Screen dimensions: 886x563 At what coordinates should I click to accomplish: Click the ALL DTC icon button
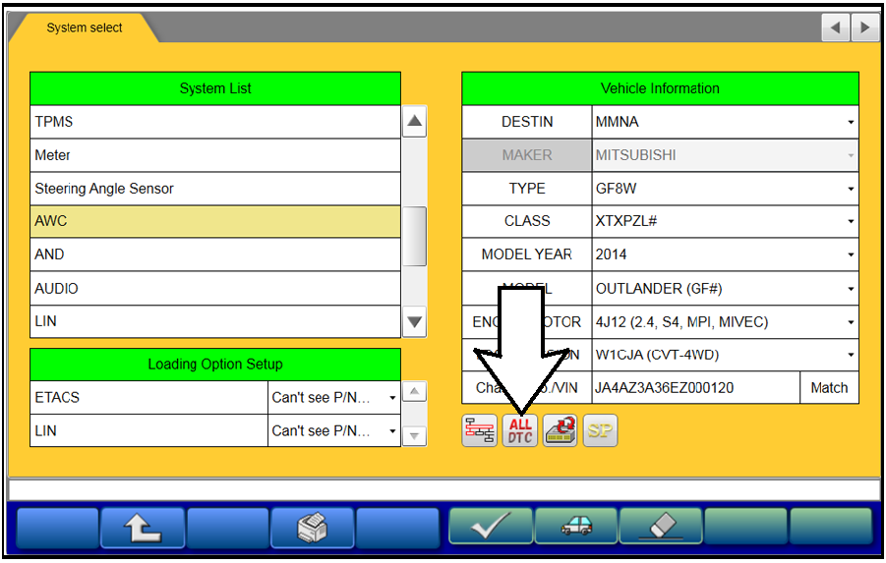click(x=520, y=430)
